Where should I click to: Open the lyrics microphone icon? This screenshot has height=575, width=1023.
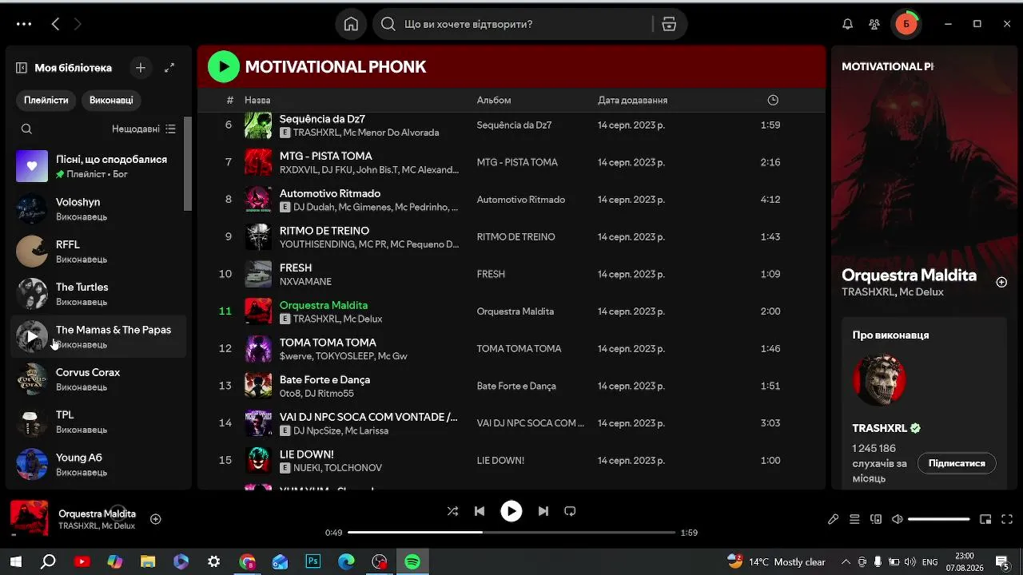[x=833, y=519]
